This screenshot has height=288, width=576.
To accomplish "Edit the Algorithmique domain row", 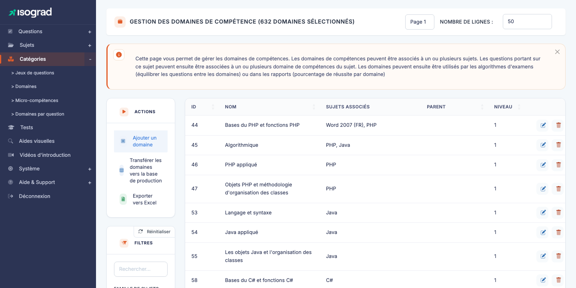I will coord(543,145).
